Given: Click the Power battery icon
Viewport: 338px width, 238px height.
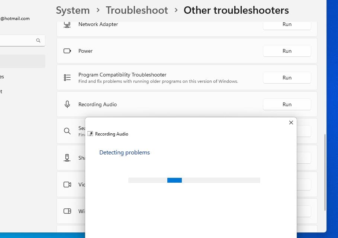Looking at the screenshot, I should [x=67, y=51].
